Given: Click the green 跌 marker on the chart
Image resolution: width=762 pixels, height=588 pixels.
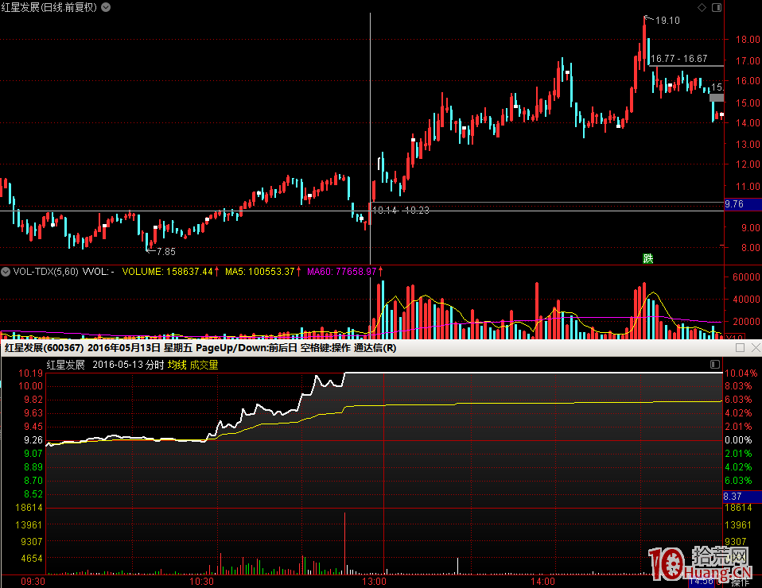Looking at the screenshot, I should 647,257.
